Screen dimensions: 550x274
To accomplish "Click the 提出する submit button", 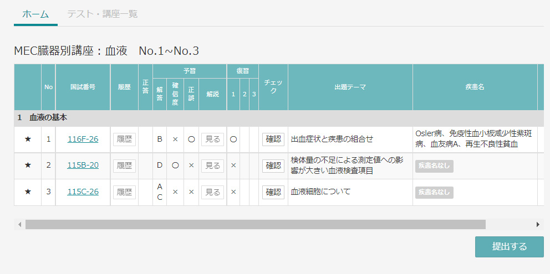I will coord(510,247).
